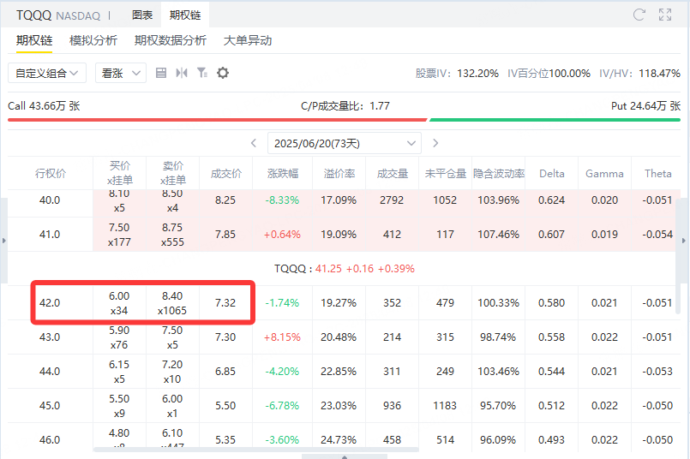Image resolution: width=690 pixels, height=459 pixels.
Task: Open the 模拟分析 tab
Action: [x=93, y=41]
